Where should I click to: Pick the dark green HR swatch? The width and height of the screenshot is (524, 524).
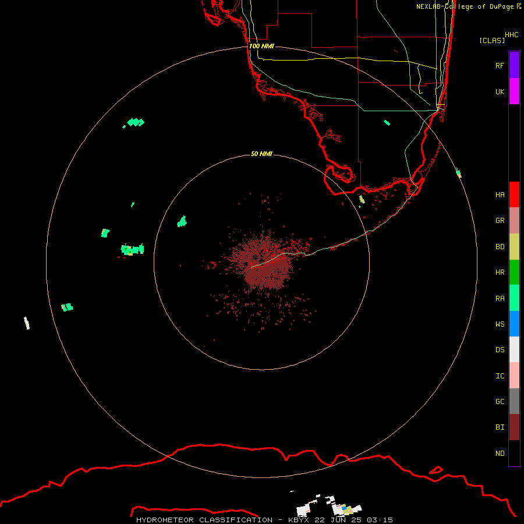click(x=514, y=272)
